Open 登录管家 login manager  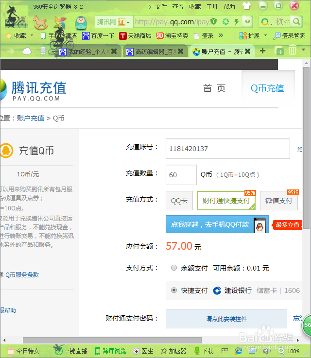click(289, 35)
